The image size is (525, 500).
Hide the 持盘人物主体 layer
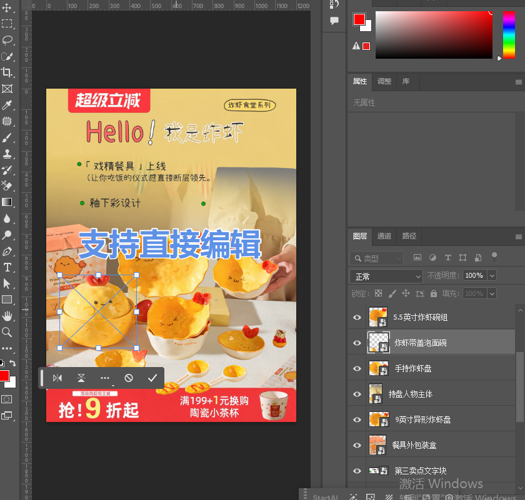(357, 394)
